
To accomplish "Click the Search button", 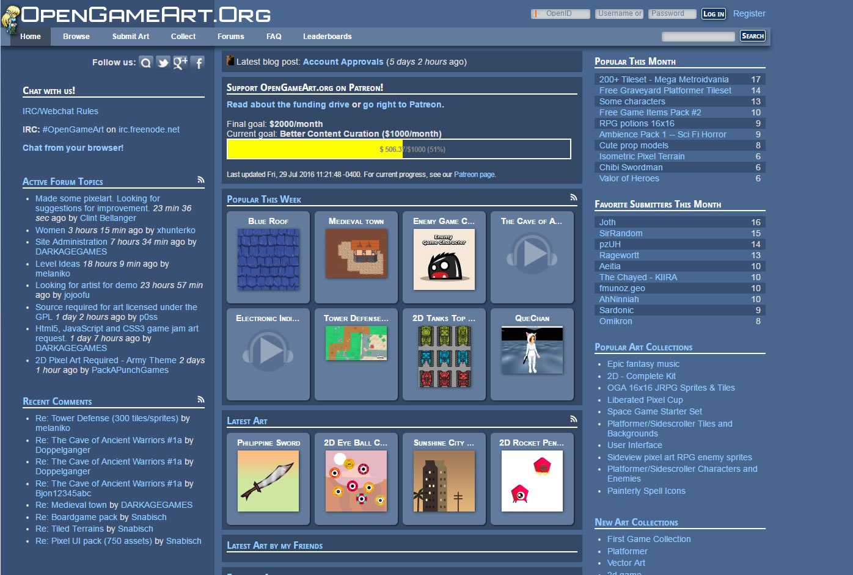I will tap(753, 36).
